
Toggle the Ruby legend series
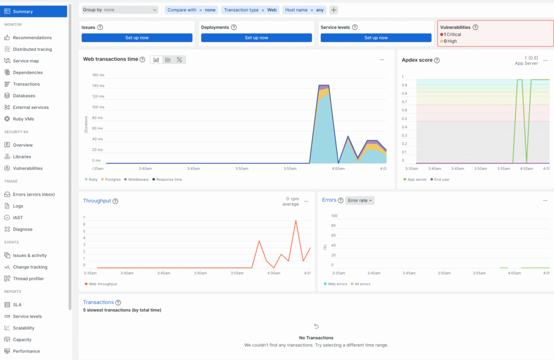tap(93, 179)
